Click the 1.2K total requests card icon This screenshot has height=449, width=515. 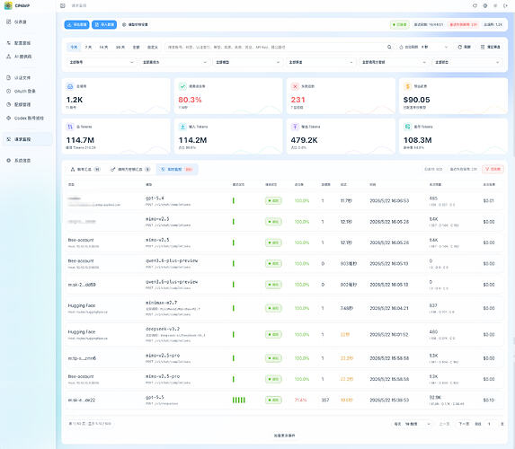pos(70,86)
